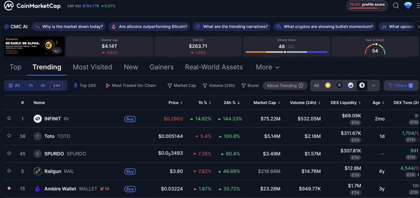The height and width of the screenshot is (198, 420).
Task: Switch to the Gainers tab
Action: coord(161,67)
